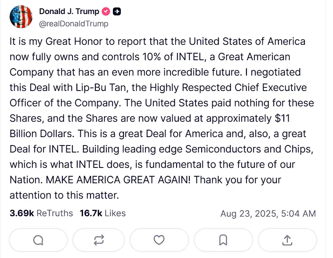Open Donald J. Trump profile picture
This screenshot has width=333, height=258.
(x=21, y=17)
